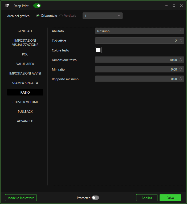Screen dimensions: 187x204
Task: Switch to the POC section
Action: (25, 54)
